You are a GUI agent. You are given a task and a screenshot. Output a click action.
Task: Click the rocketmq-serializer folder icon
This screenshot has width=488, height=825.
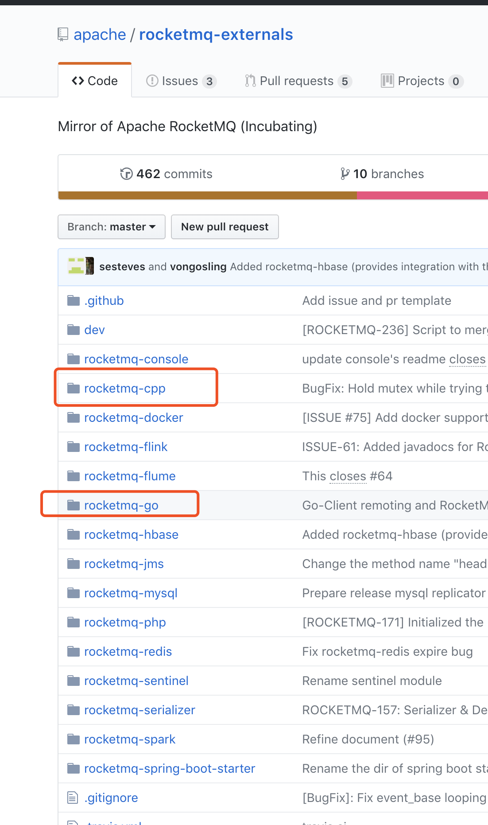(x=73, y=710)
